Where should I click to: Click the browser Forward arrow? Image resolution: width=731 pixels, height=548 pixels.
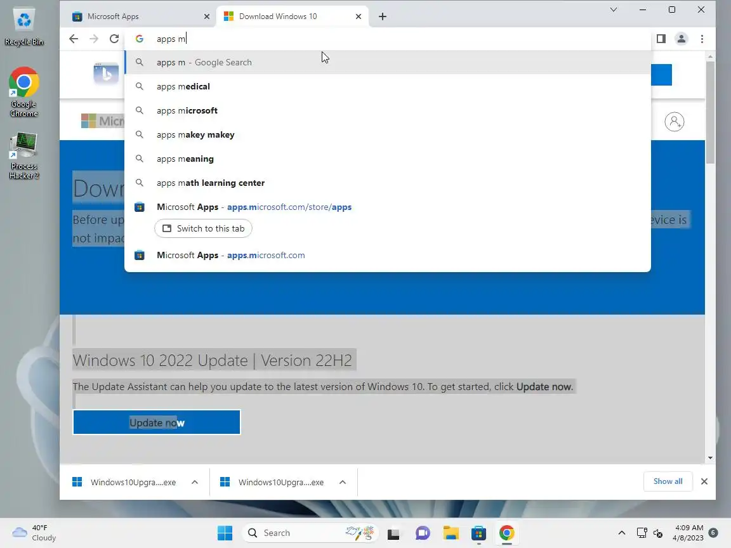click(x=94, y=39)
